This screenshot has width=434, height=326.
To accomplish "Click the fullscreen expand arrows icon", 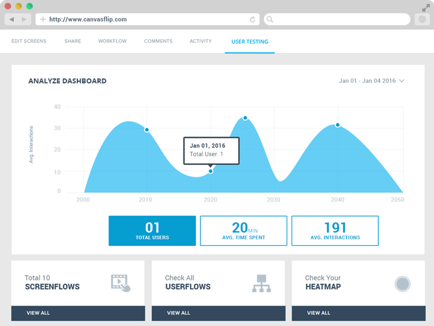I will pos(426,8).
